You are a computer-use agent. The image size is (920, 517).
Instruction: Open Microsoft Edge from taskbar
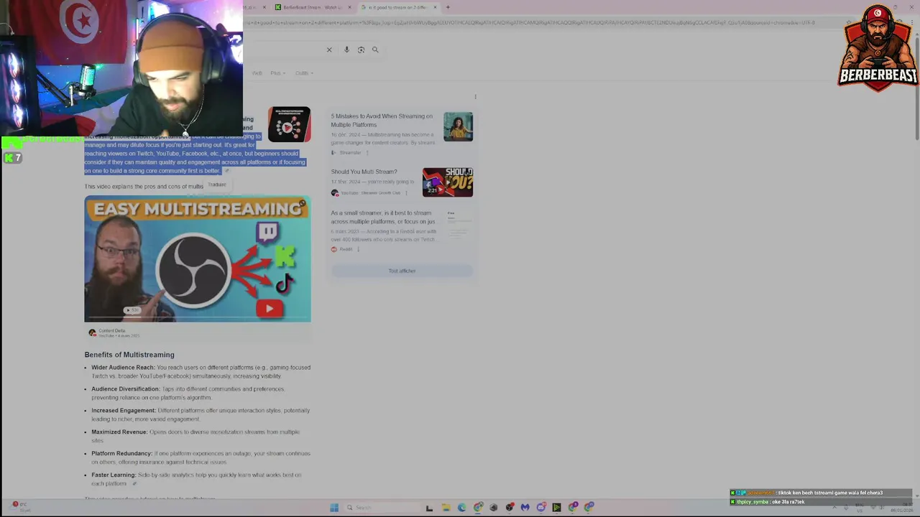click(x=461, y=508)
